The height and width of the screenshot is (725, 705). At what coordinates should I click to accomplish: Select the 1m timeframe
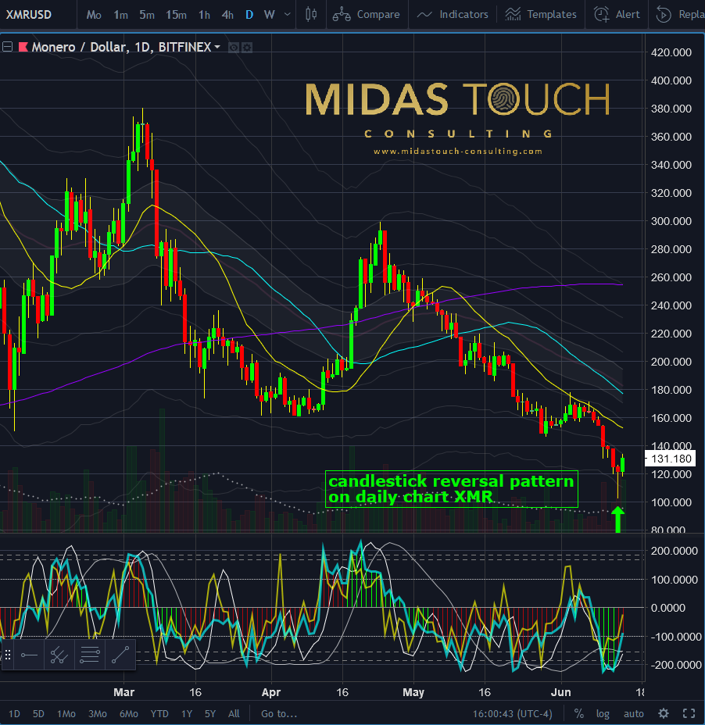[x=120, y=15]
